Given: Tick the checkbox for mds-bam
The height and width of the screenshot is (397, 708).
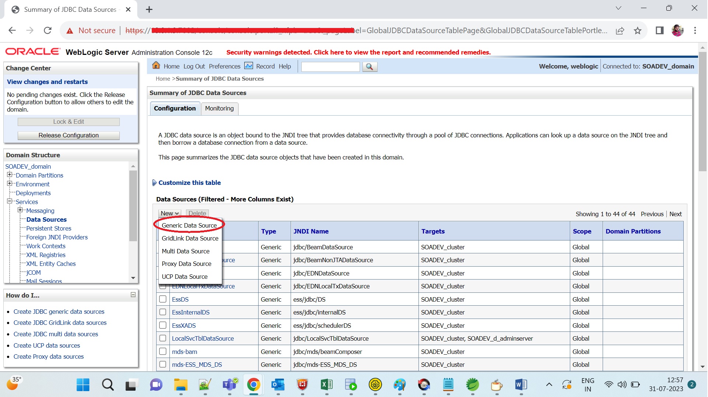Looking at the screenshot, I should (163, 352).
